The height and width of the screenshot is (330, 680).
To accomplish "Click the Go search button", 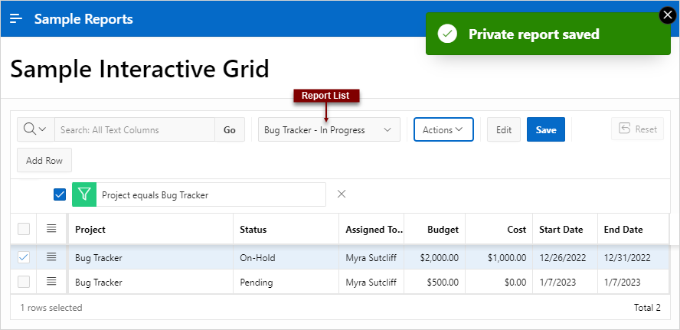I will click(230, 129).
